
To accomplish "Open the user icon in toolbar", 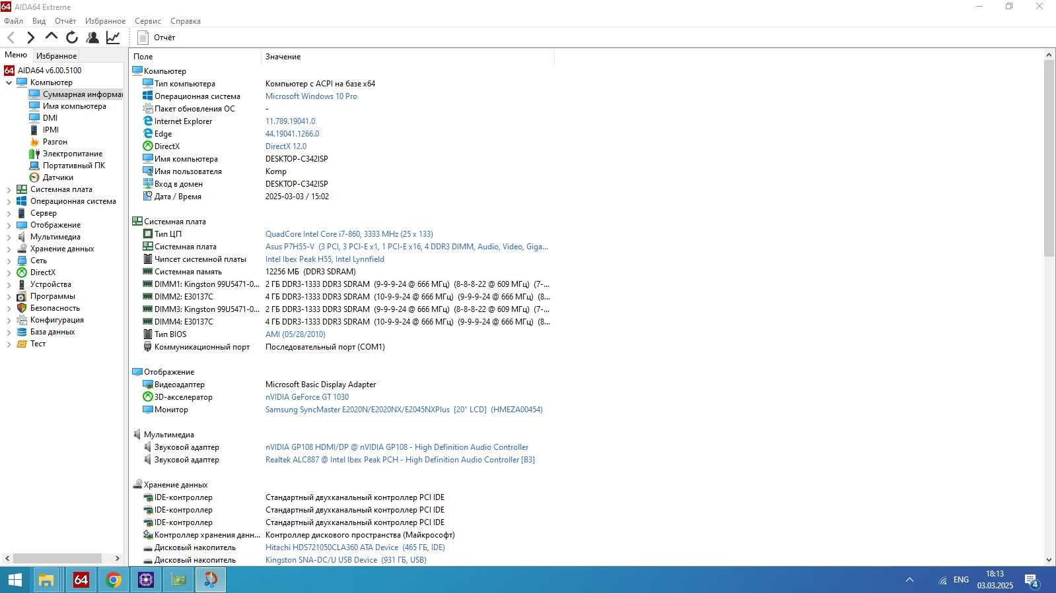I will pyautogui.click(x=92, y=38).
